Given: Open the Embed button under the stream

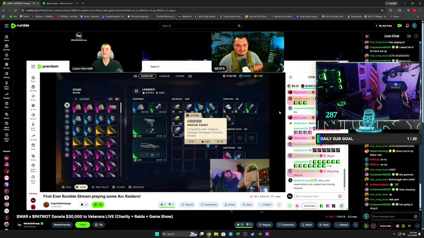Looking at the screenshot, I should pyautogui.click(x=342, y=225).
